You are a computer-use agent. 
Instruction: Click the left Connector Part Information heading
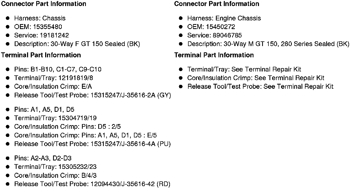(x=43, y=4)
